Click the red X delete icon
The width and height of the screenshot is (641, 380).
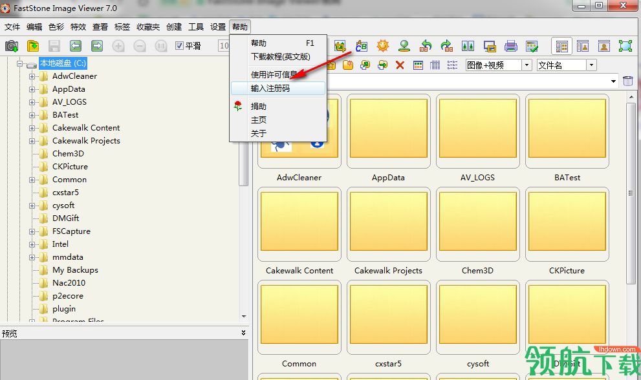click(400, 65)
